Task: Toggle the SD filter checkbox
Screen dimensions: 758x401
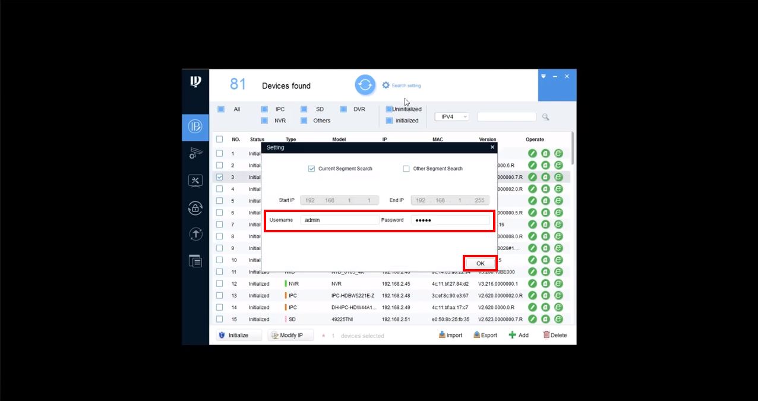Action: [x=304, y=109]
